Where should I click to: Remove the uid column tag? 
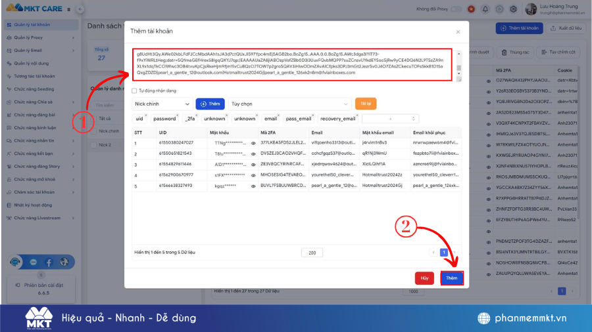(146, 115)
